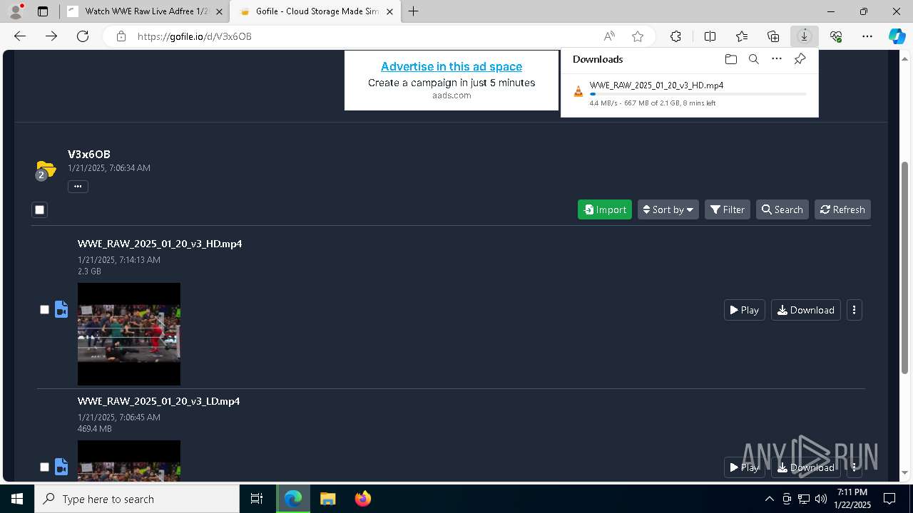Click download progress bar for HD.mp4
Screen dimensions: 913x513
[x=698, y=94]
